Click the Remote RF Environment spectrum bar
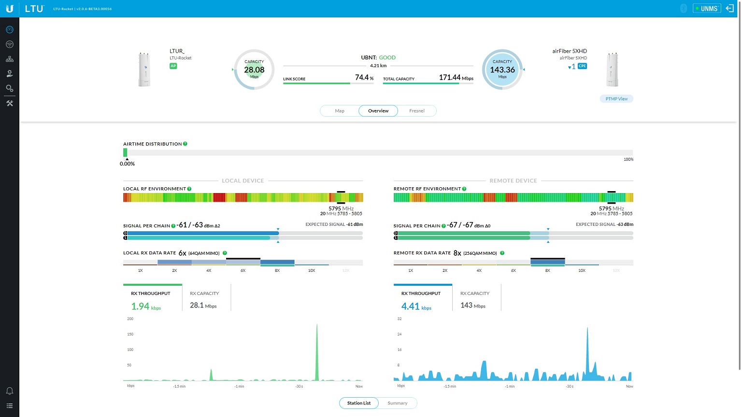This screenshot has height=417, width=742. tap(514, 197)
